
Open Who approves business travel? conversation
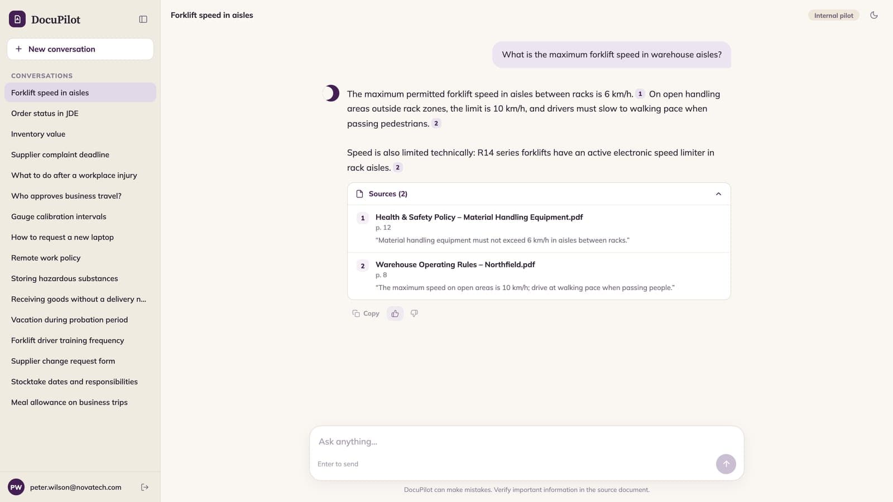tap(80, 196)
